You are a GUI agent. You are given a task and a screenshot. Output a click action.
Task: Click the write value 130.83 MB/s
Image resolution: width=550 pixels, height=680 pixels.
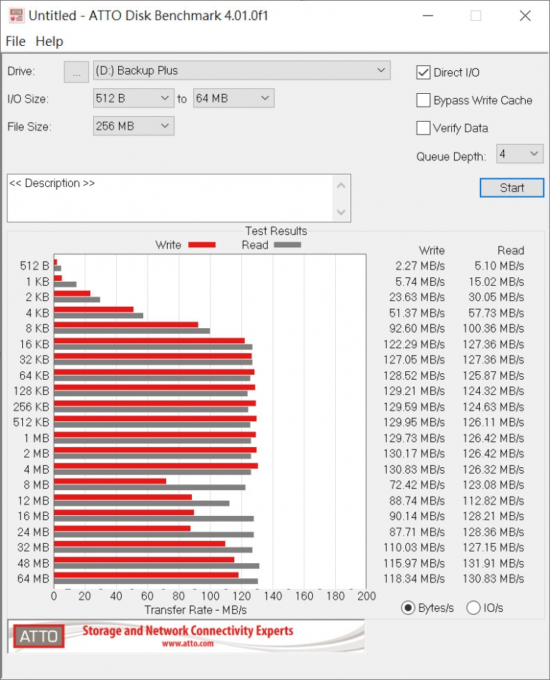point(414,469)
